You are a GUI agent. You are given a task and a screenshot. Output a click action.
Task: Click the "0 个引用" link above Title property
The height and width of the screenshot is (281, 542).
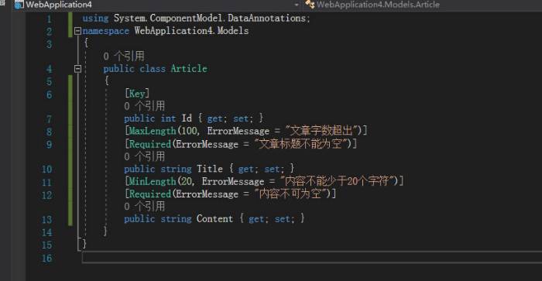click(145, 156)
